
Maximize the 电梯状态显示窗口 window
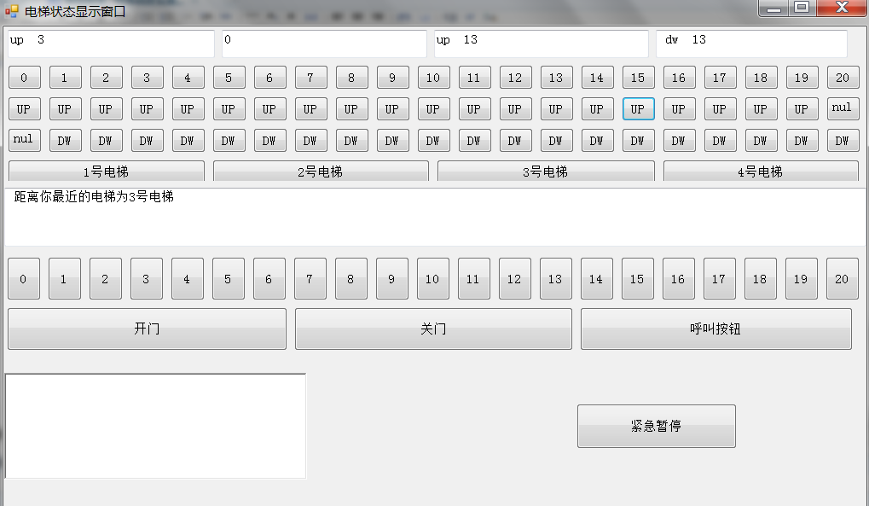tap(802, 8)
